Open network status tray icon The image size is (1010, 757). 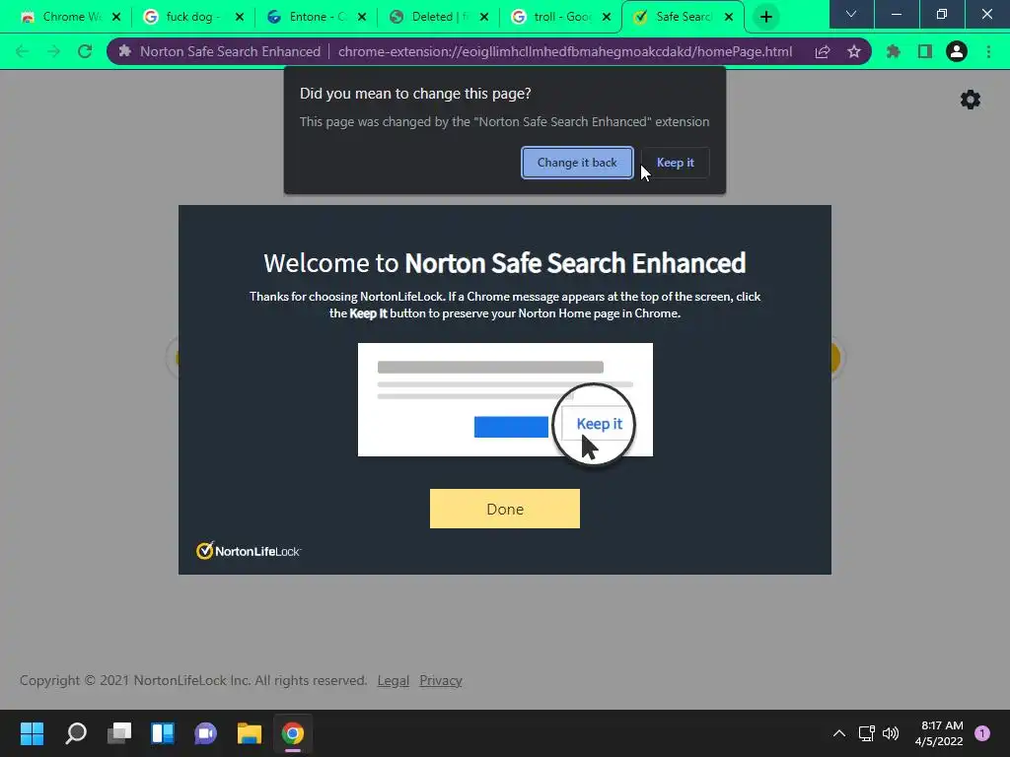[866, 733]
